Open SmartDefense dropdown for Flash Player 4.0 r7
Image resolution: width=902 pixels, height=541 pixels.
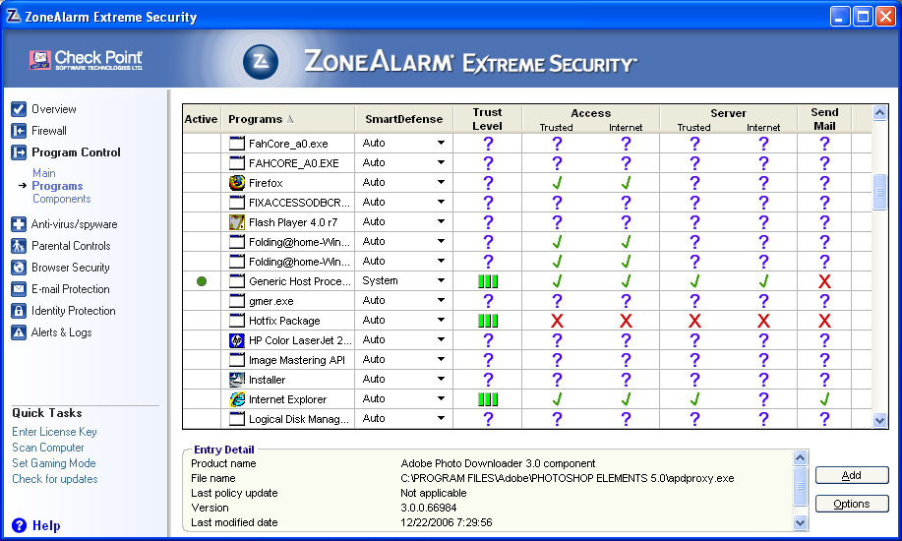[x=441, y=221]
